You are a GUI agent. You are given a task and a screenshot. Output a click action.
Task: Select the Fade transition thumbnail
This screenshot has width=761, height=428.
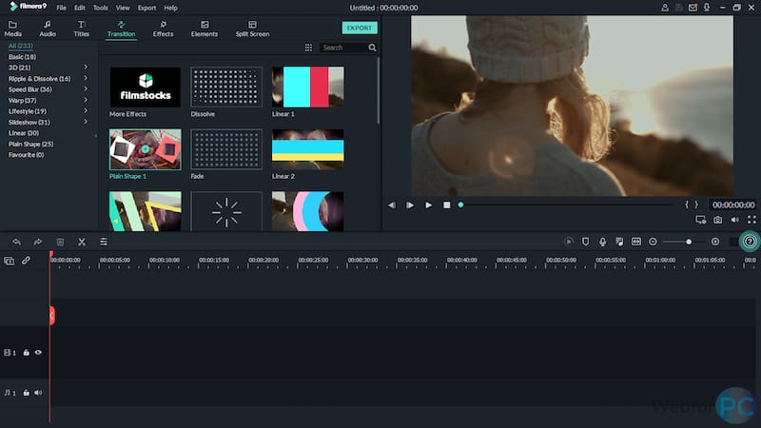(x=226, y=149)
